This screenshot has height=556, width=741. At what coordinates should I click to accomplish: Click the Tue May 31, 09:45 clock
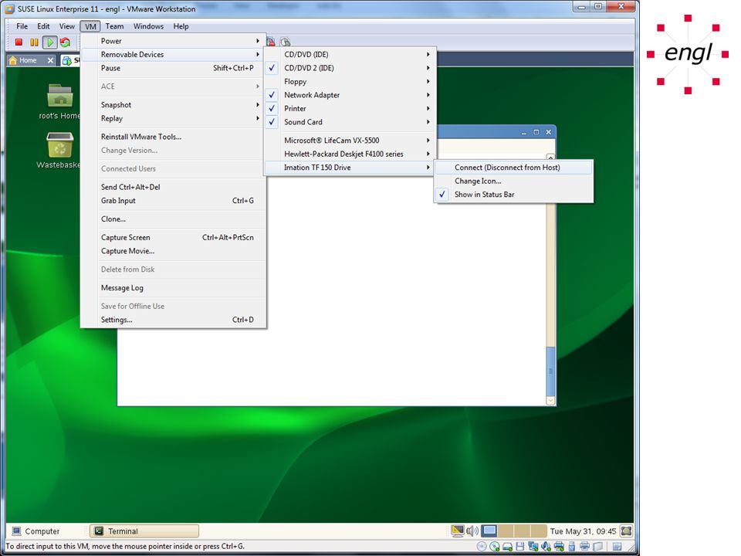pos(584,531)
